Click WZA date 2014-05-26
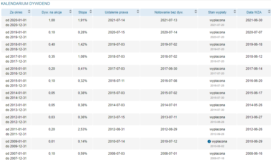The width and height of the screenshot is (271, 163). pos(254,105)
